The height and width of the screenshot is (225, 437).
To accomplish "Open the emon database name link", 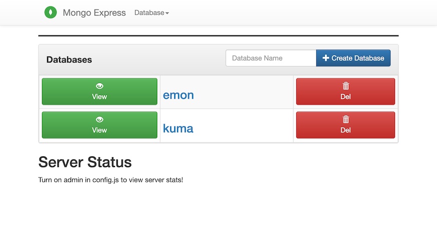I will coord(178,95).
